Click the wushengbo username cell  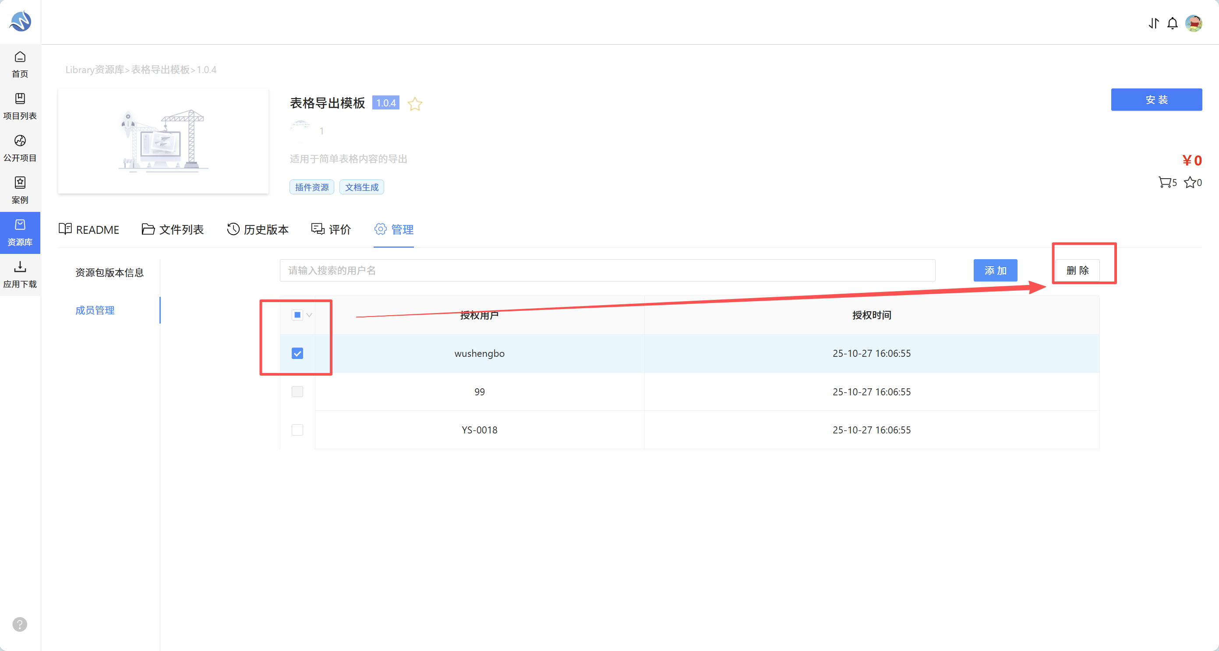pyautogui.click(x=479, y=354)
